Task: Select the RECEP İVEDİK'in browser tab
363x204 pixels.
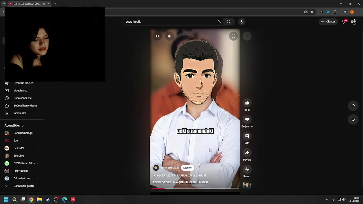Action: [27, 4]
